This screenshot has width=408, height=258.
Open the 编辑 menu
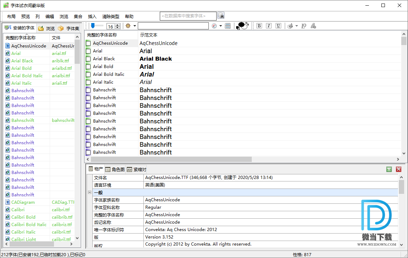pyautogui.click(x=50, y=16)
